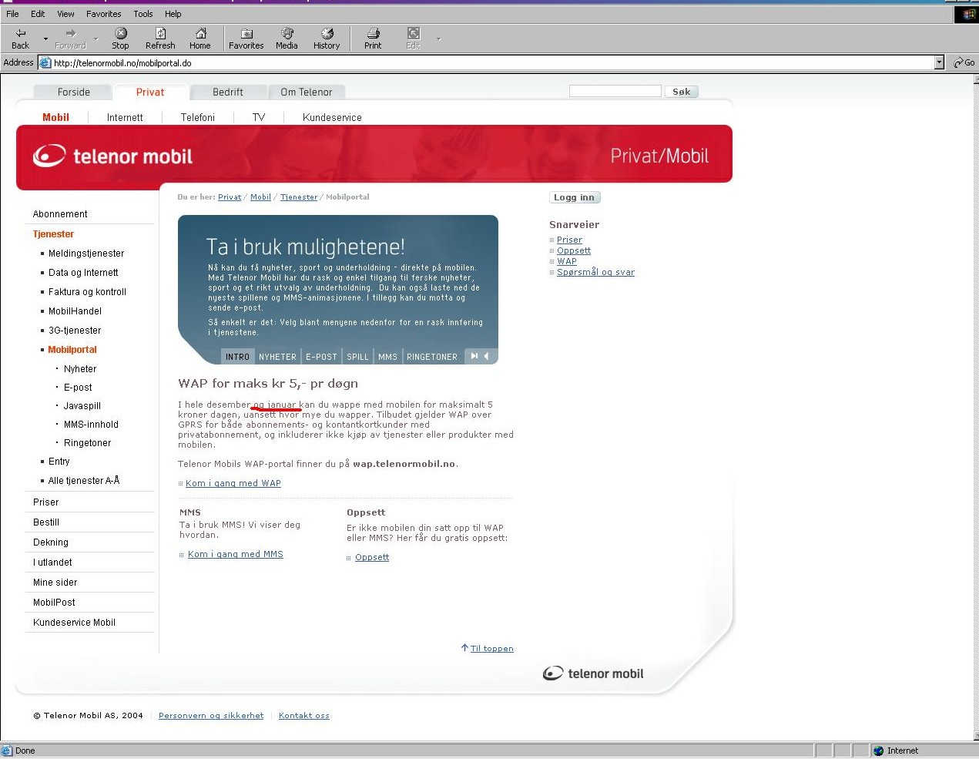This screenshot has height=759, width=979.
Task: Click the Logg inn button
Action: click(x=575, y=197)
